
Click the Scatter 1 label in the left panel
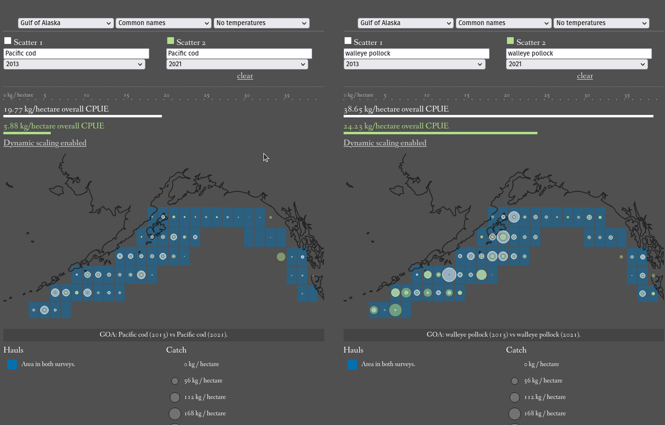28,42
